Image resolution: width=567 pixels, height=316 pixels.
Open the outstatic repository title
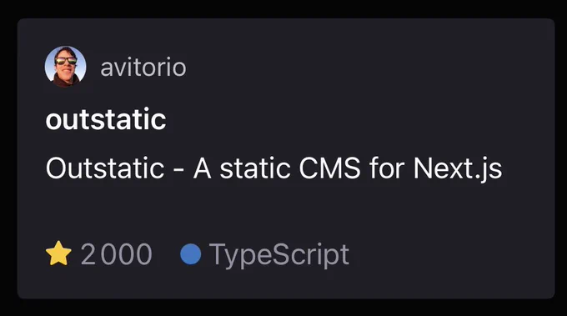point(106,119)
